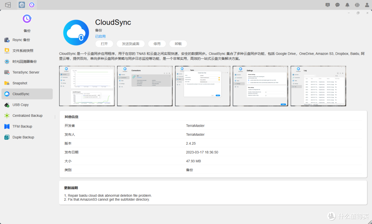
Task: Select the purple clock backup icon in top bar
Action: tap(32, 5)
